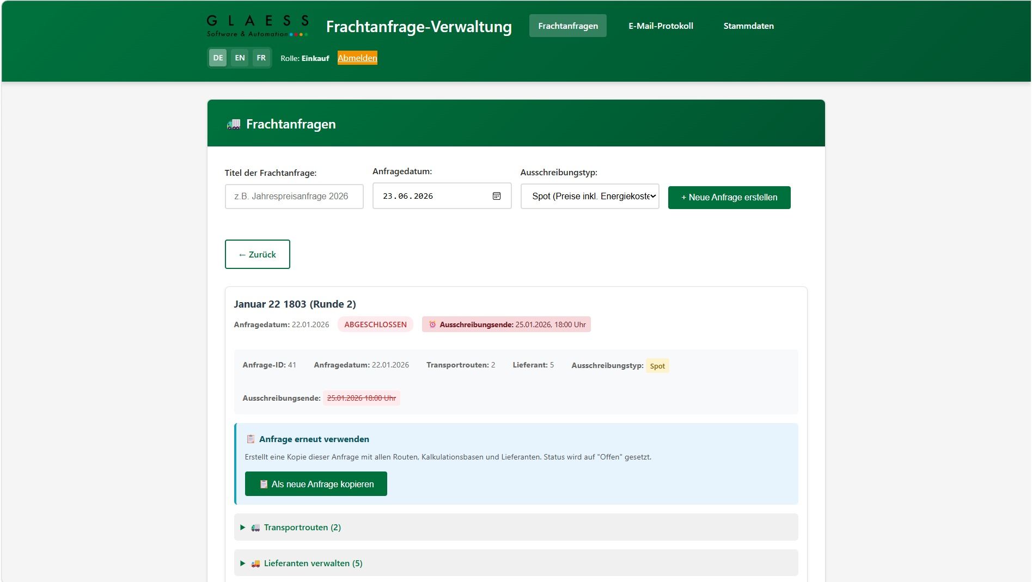Click the red Ausschreibungsende: 25.01.2026, 18:00 Uhr badge

(x=506, y=324)
